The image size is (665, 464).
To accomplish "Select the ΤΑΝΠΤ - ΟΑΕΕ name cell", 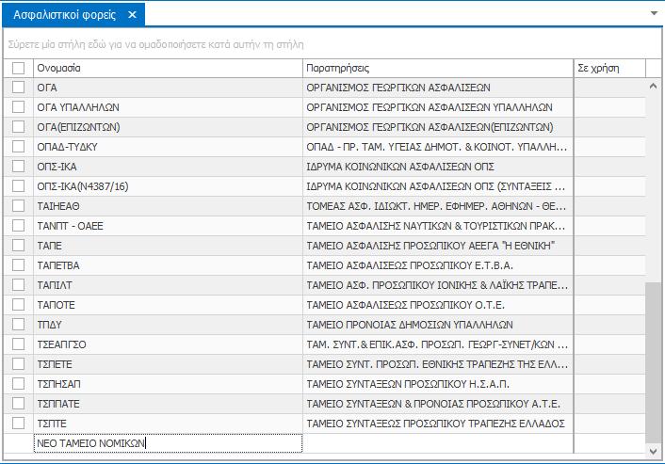I will 168,226.
